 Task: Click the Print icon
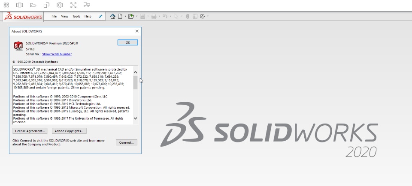154,16
